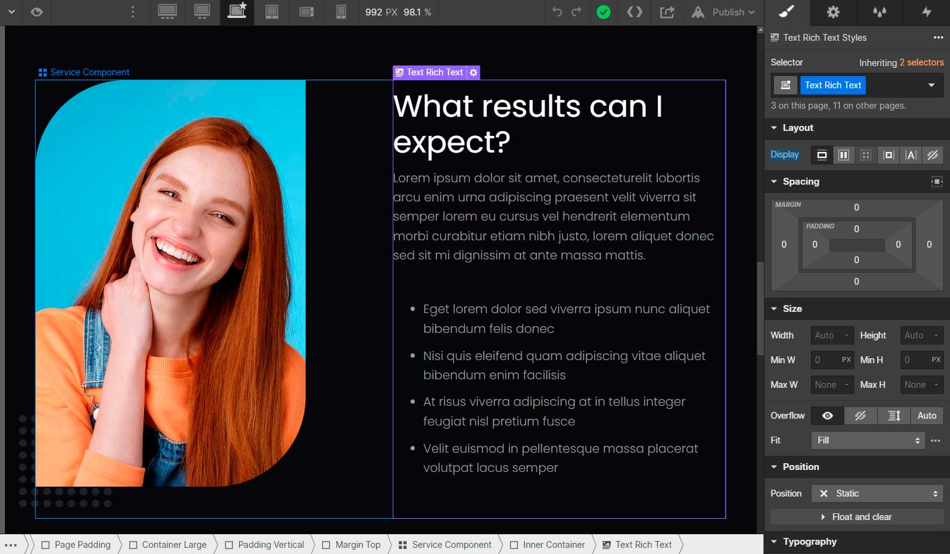950x554 pixels.
Task: Click gear icon on Text Rich Text label
Action: (x=473, y=72)
